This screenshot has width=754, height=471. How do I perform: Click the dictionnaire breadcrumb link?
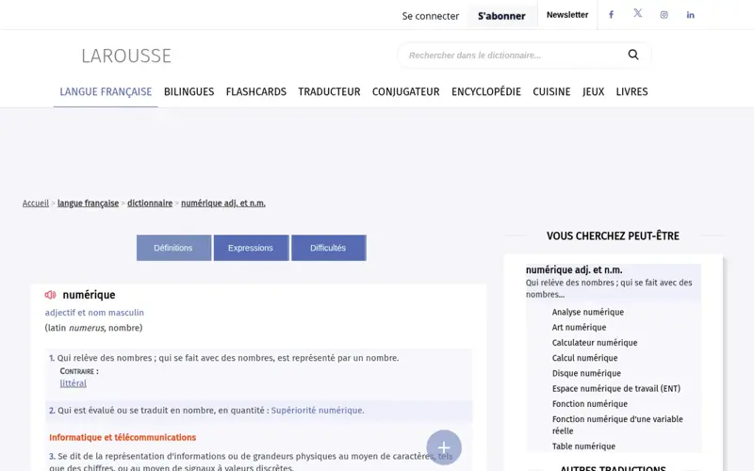150,203
